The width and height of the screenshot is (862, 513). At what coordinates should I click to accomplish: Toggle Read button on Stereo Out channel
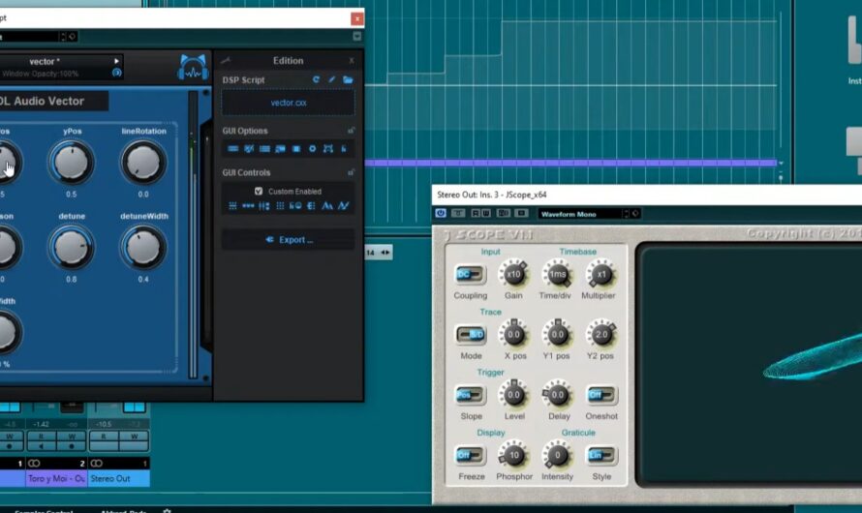tap(104, 437)
